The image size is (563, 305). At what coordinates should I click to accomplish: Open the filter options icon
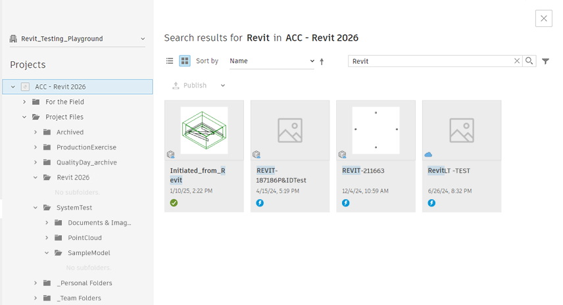point(546,61)
